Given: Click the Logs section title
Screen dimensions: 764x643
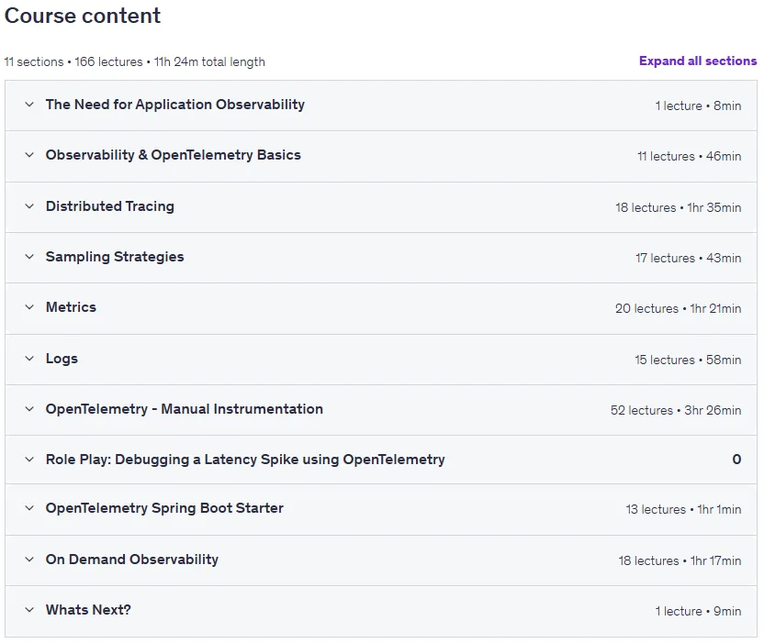Looking at the screenshot, I should (x=62, y=359).
